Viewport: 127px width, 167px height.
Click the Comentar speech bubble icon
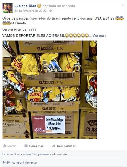click(26, 146)
